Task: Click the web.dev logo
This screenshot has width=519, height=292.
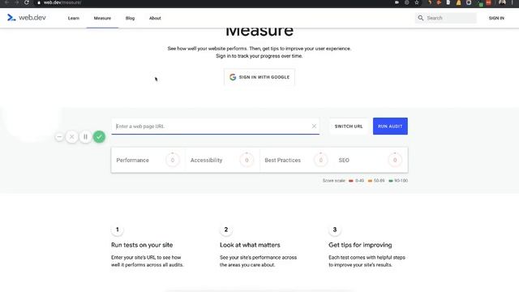Action: tap(27, 18)
